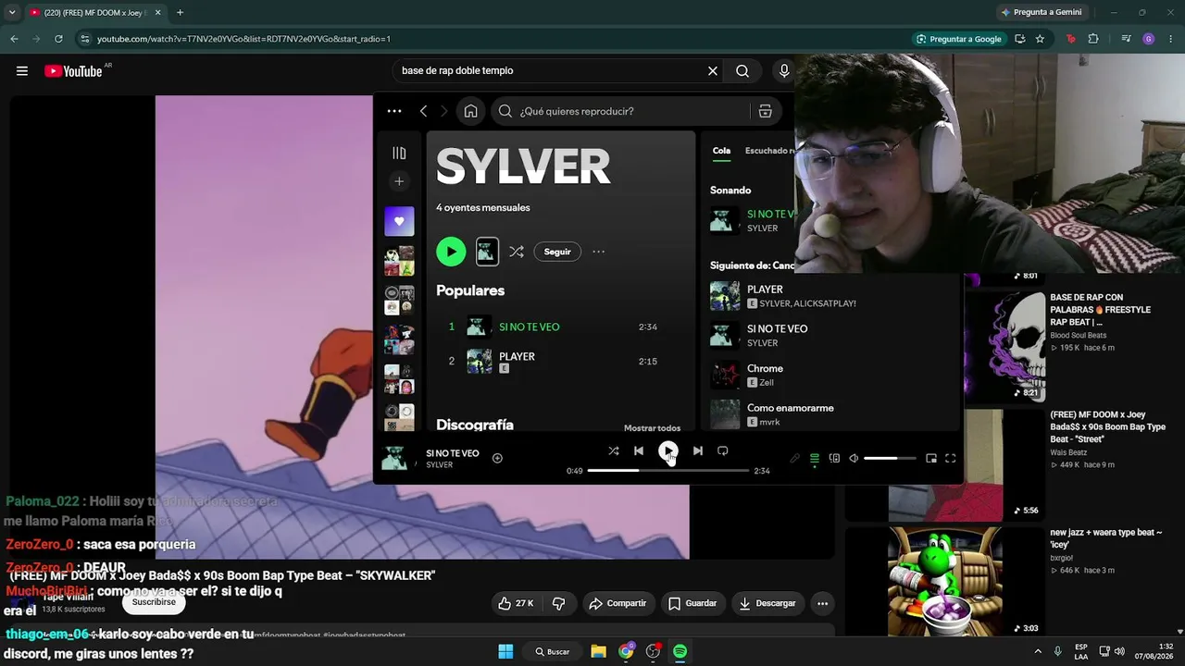Click the YouTube search magnifier button
Screen dimensions: 1185x666
click(x=742, y=71)
